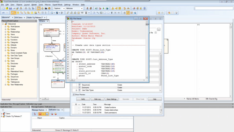
Task: Uncheck the User Data Types checkbox
Action: point(79,90)
